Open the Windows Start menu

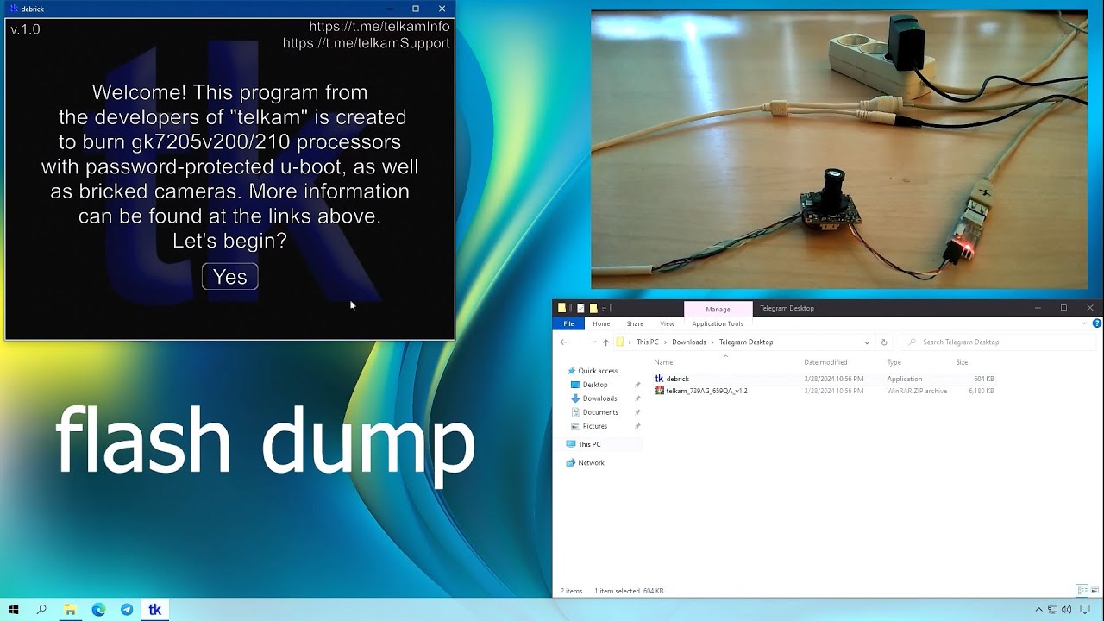coord(14,610)
